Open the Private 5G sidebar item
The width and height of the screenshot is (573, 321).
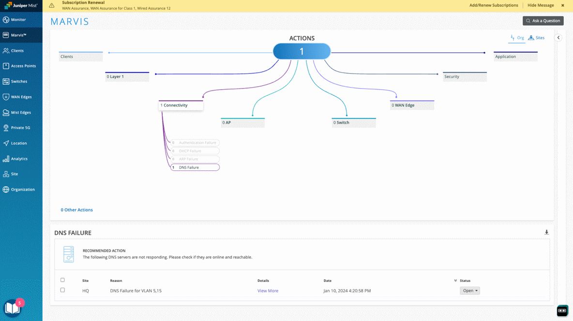pyautogui.click(x=21, y=128)
